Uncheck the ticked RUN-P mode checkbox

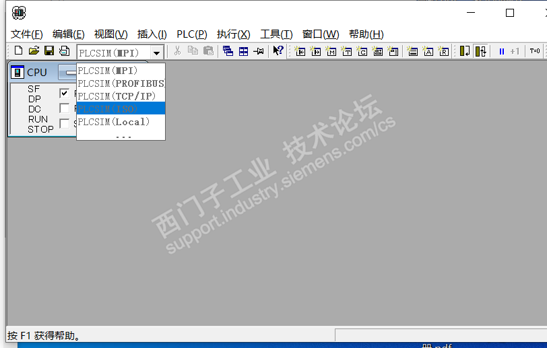point(64,93)
